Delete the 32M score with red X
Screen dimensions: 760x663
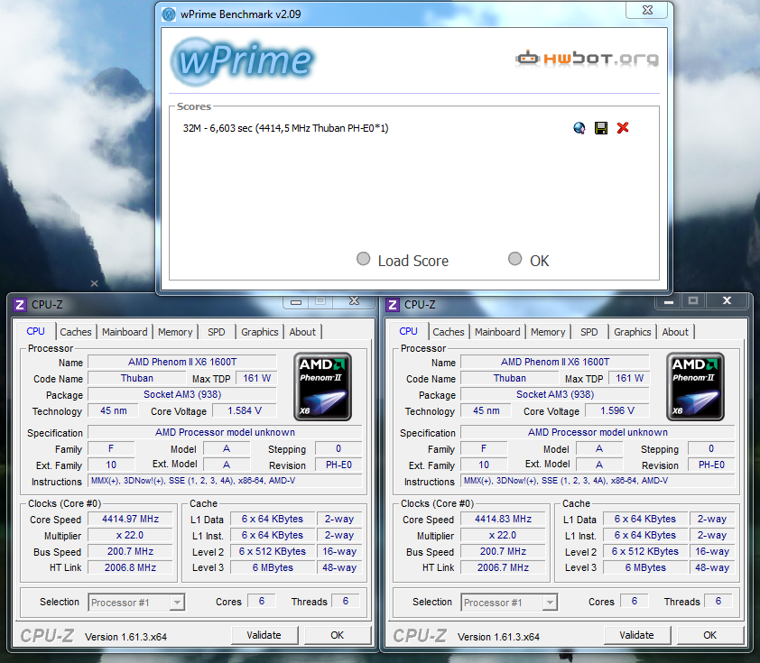click(x=623, y=128)
